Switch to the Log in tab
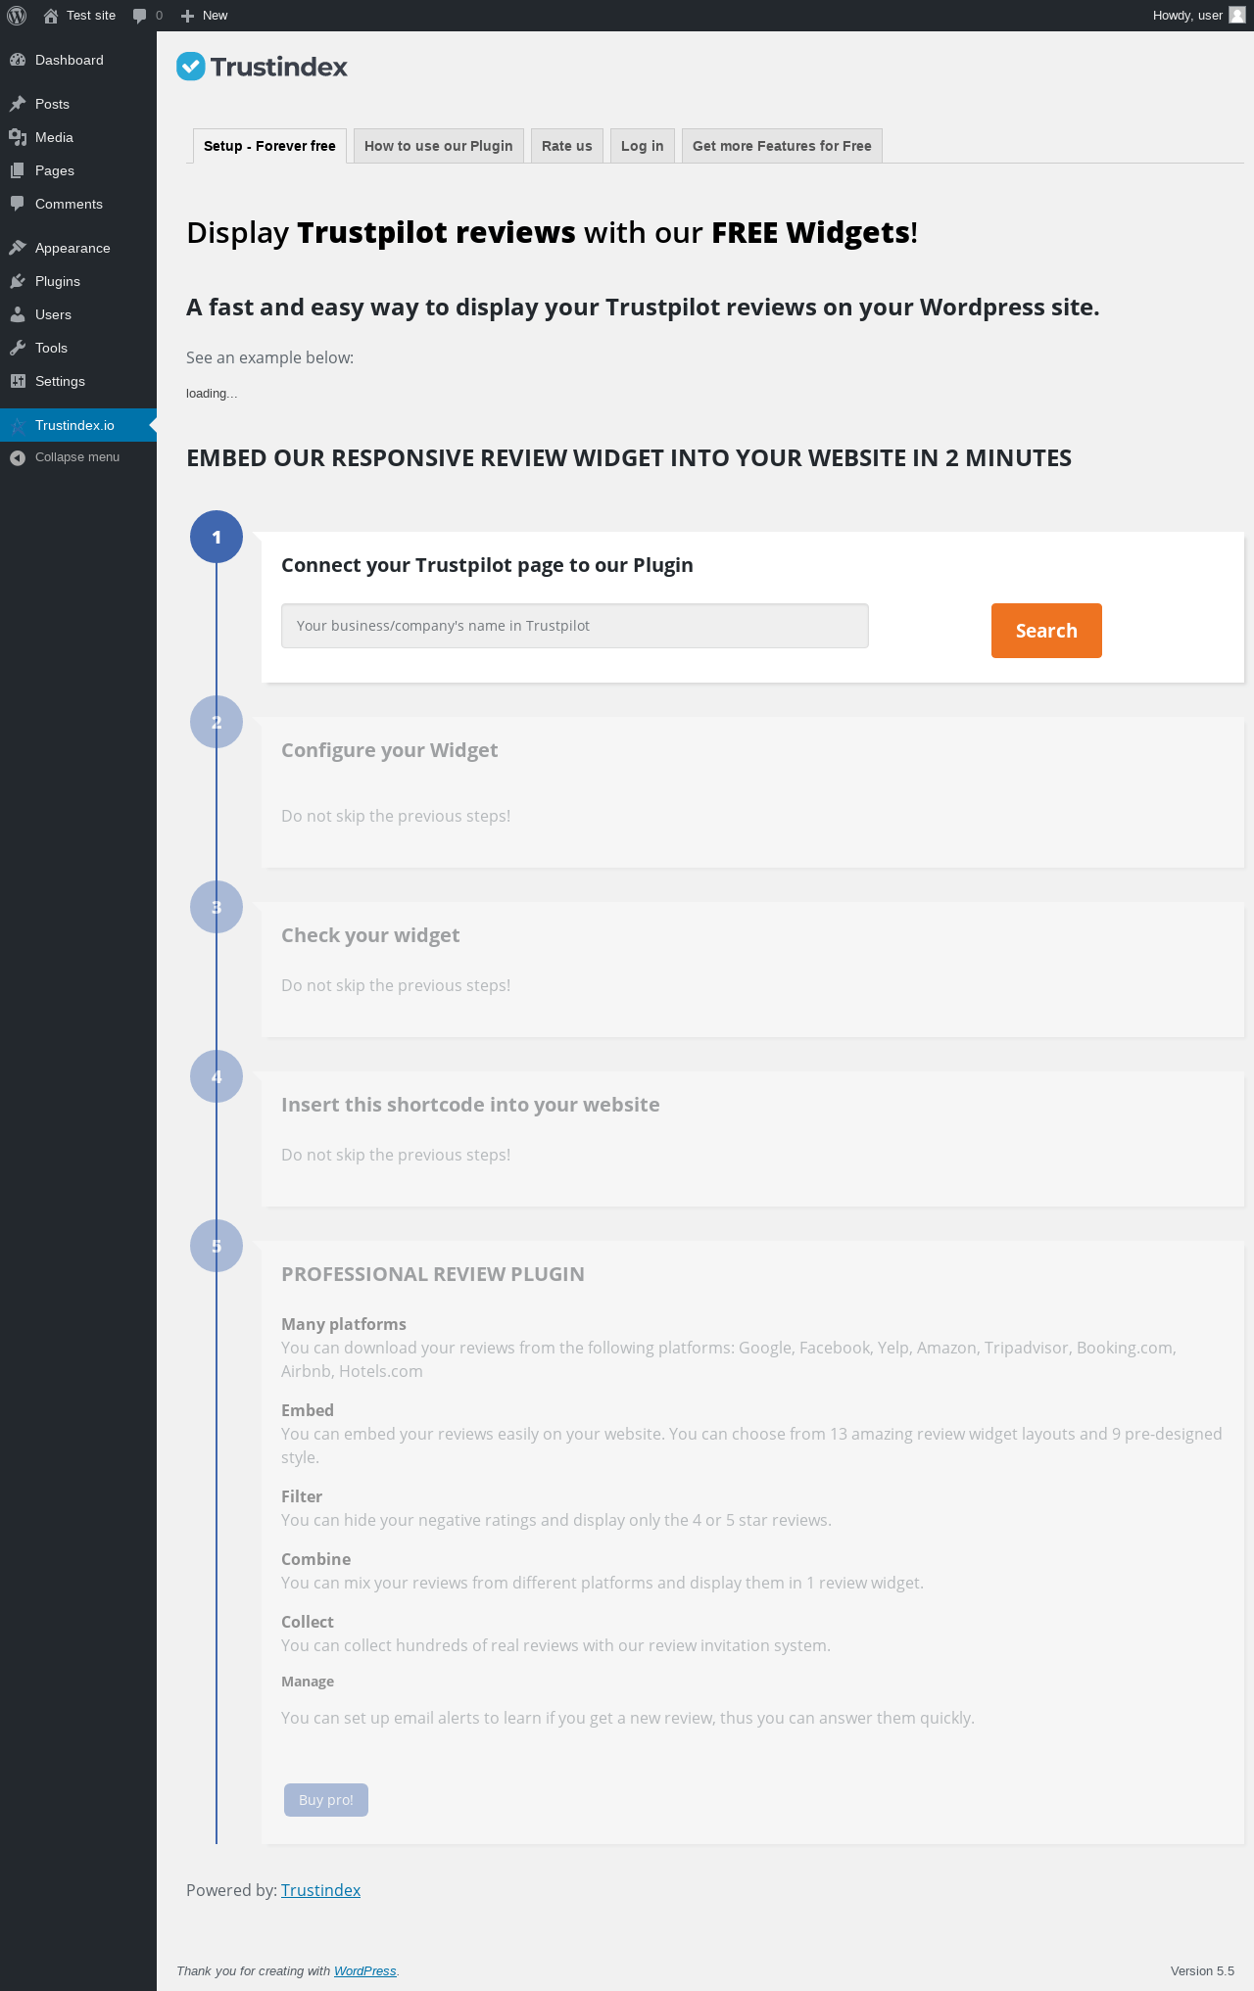Image resolution: width=1254 pixels, height=1991 pixels. (x=643, y=146)
